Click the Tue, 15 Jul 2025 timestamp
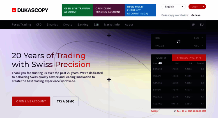Viewport: 218px width, 118px height. tap(191, 111)
